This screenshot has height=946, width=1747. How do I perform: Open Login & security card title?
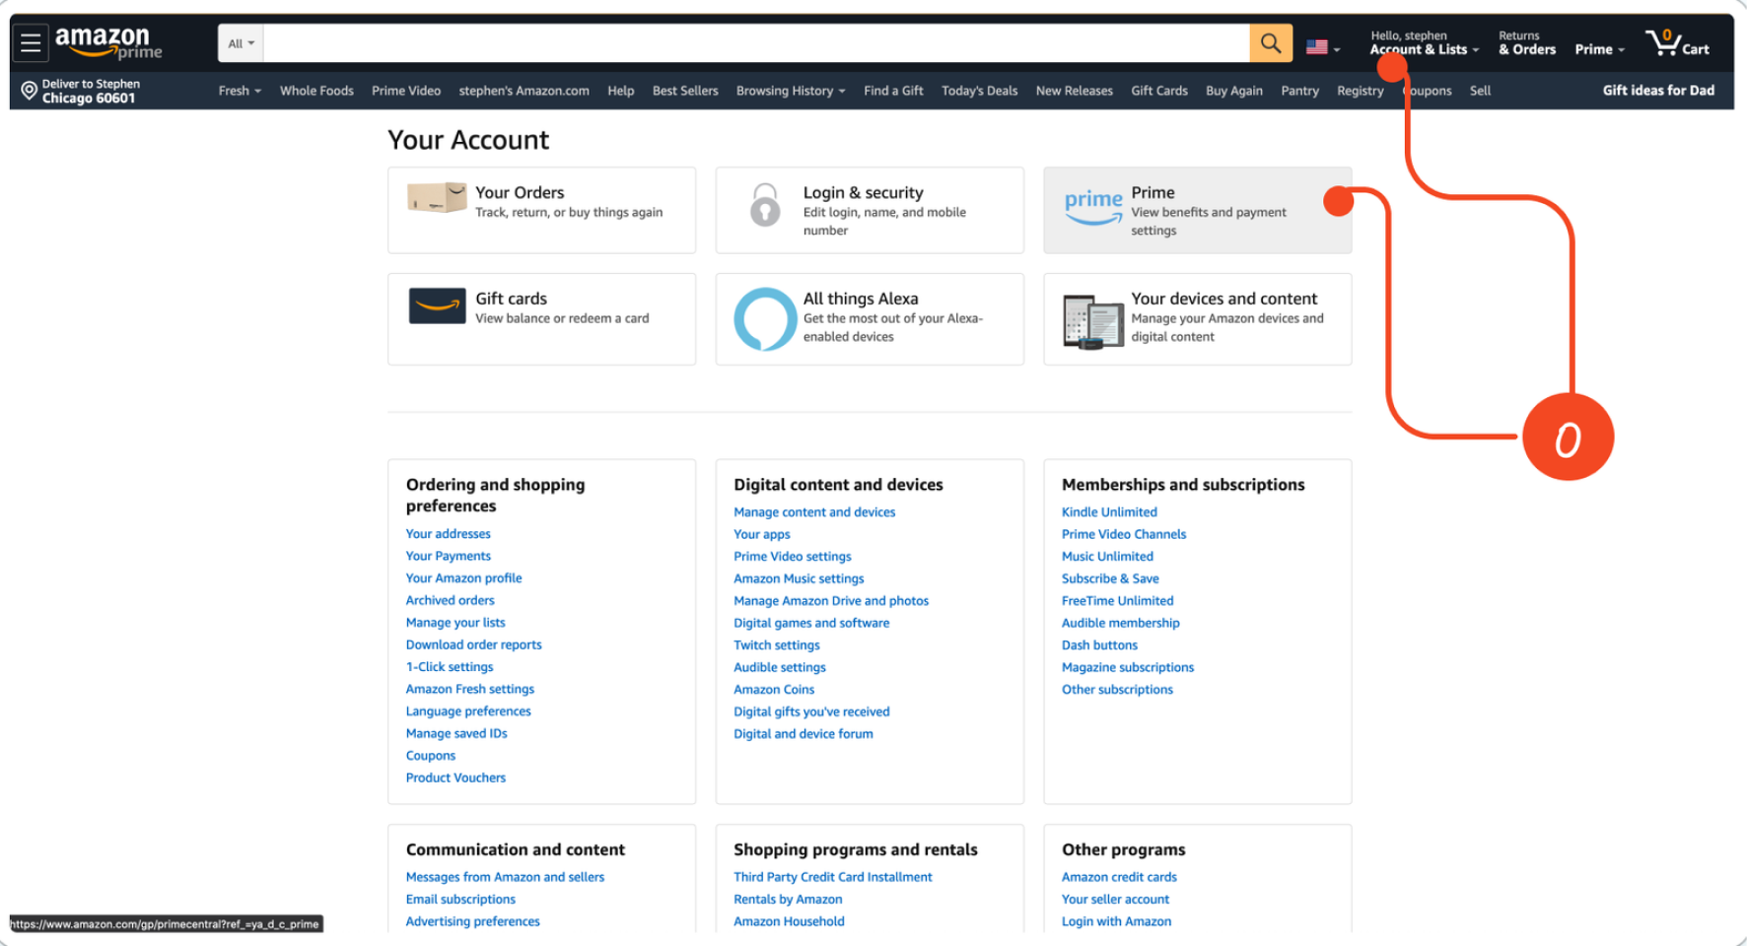[863, 192]
